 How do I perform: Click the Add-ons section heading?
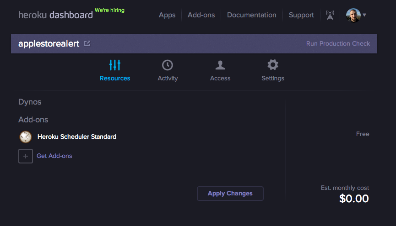coord(33,120)
